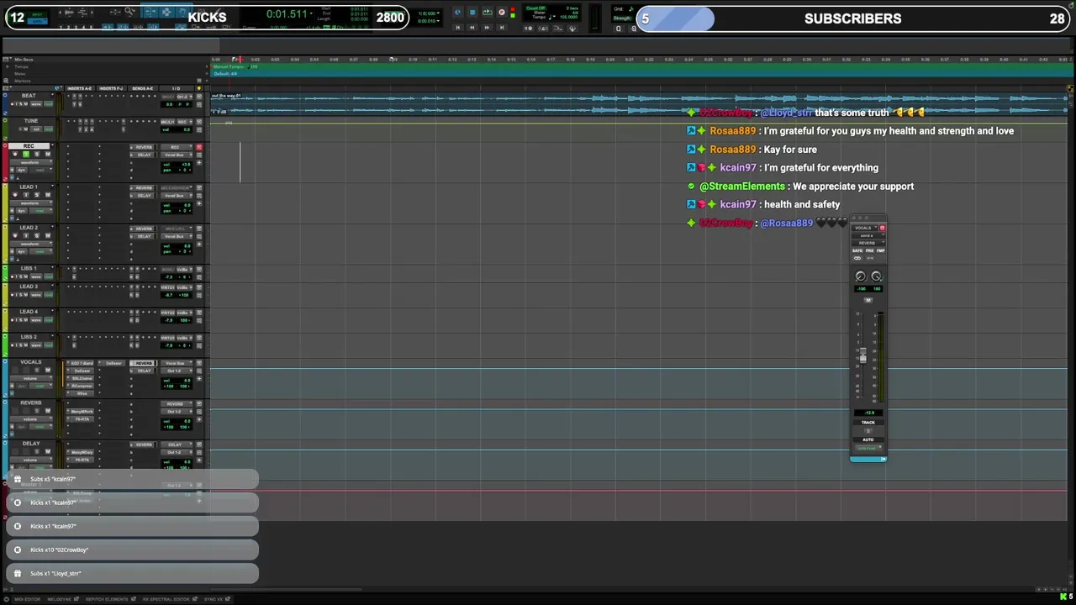
Task: Mute the DELAY aux track
Action: point(48,451)
